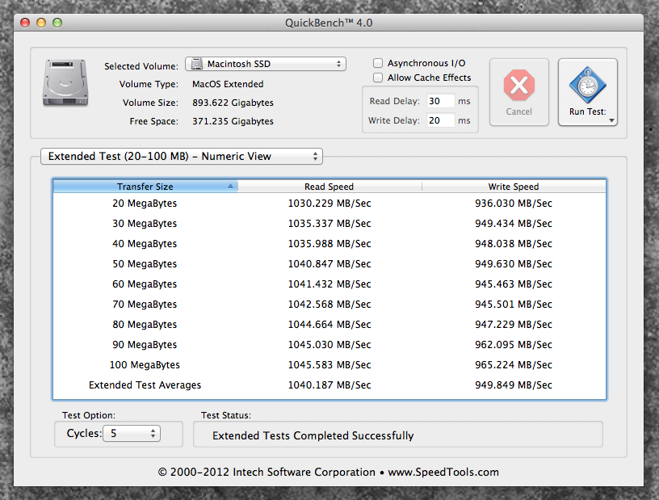Screen dimensions: 659x500
Task: Click the sort arrow in Transfer Size header
Action: click(x=230, y=187)
